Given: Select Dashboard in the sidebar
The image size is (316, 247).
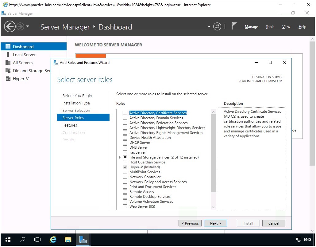Looking at the screenshot, I should 34,47.
